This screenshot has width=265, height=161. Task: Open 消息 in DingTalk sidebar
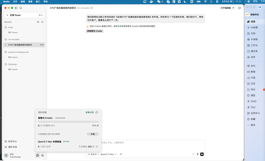pos(252,21)
